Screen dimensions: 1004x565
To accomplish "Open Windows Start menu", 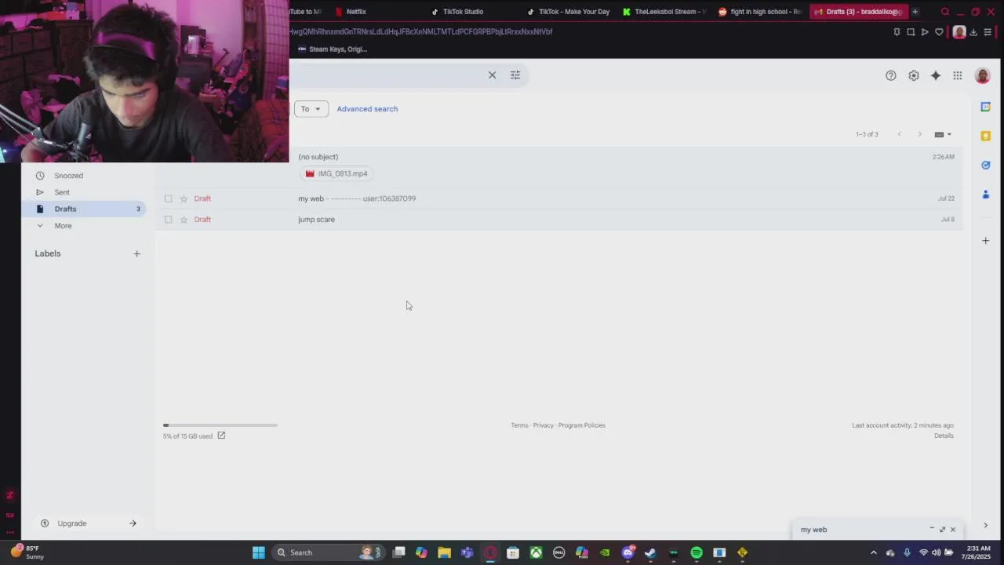I will pos(258,552).
